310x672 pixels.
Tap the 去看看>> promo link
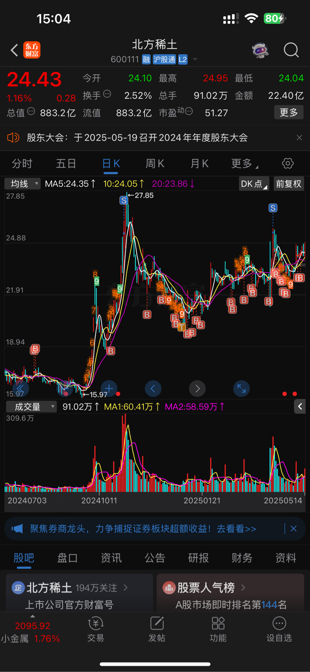tap(237, 528)
